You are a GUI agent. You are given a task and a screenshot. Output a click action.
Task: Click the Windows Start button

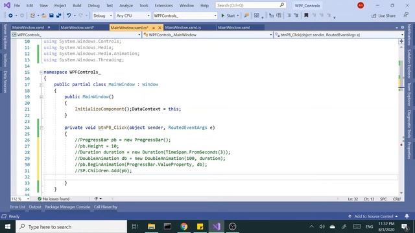(8, 227)
